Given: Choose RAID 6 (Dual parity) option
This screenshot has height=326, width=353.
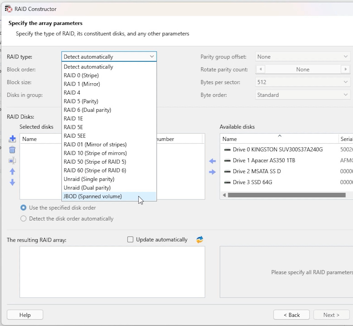Looking at the screenshot, I should click(x=109, y=110).
